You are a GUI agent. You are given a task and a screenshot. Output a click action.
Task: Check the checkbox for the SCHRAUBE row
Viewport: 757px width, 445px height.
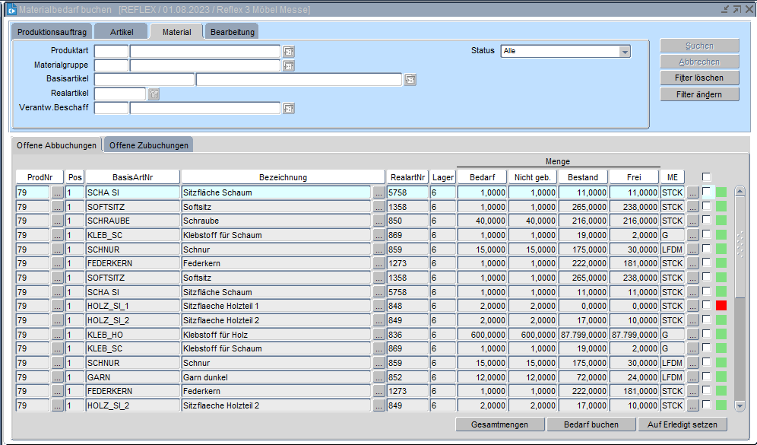point(707,221)
